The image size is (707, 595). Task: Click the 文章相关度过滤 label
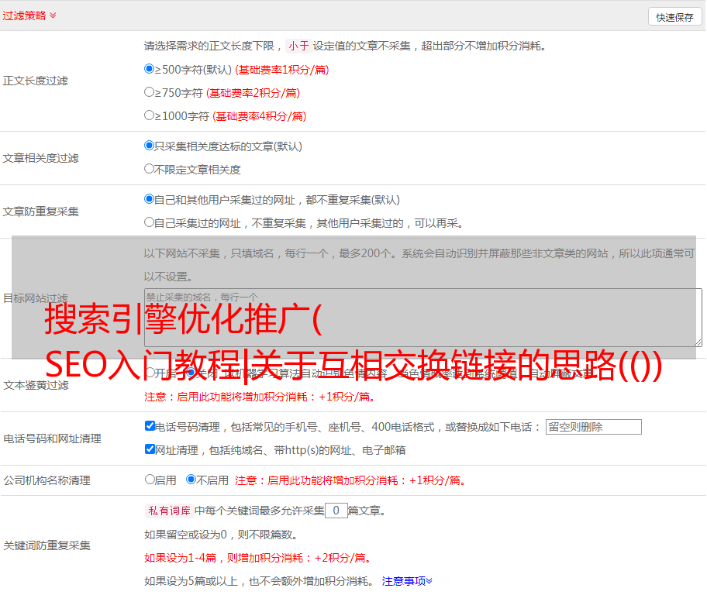(x=40, y=158)
